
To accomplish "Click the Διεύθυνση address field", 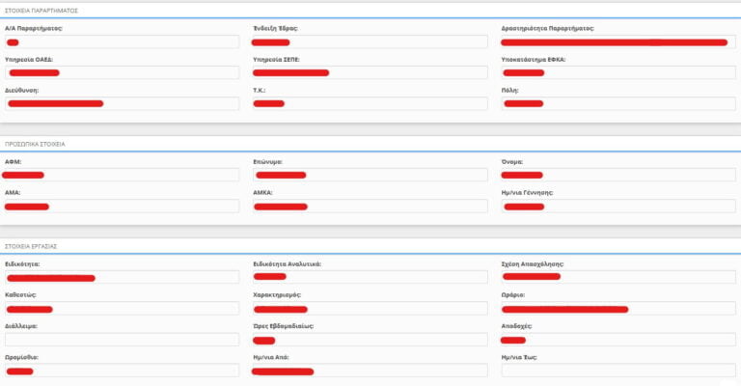I will point(122,103).
